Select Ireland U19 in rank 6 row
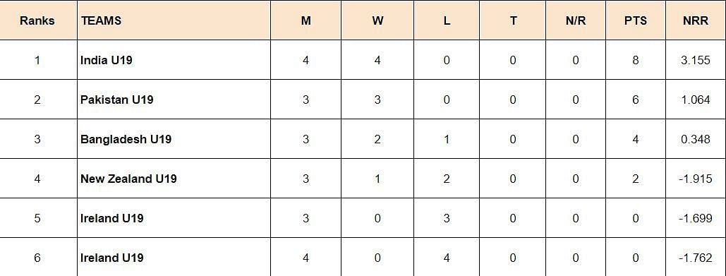Image resolution: width=726 pixels, height=276 pixels. tap(111, 258)
